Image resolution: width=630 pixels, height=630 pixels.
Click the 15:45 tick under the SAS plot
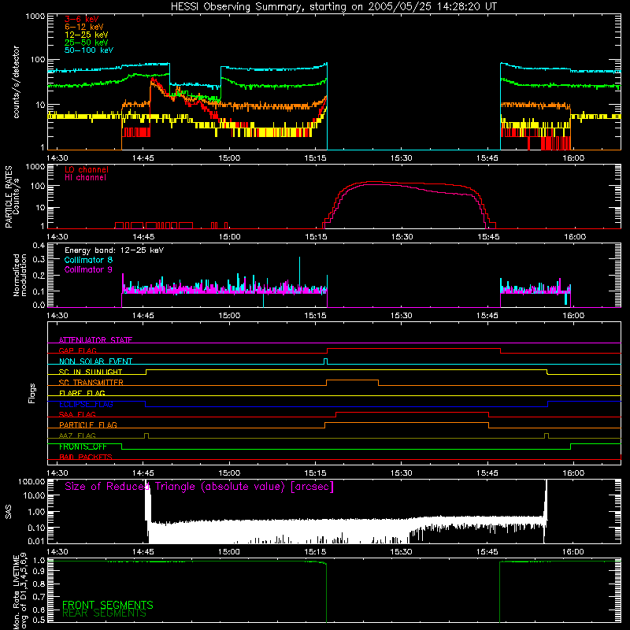tap(487, 552)
